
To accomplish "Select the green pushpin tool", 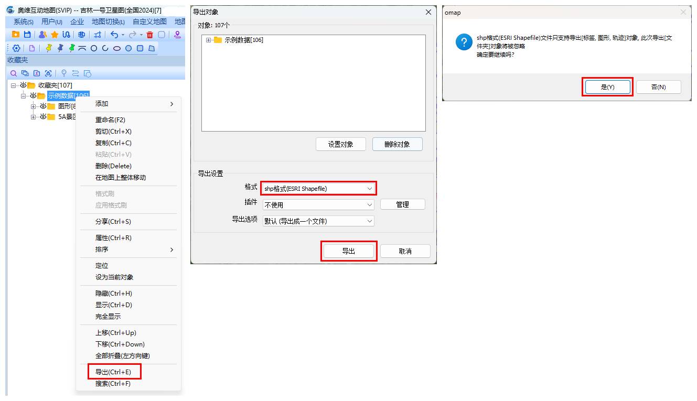I will 72,48.
